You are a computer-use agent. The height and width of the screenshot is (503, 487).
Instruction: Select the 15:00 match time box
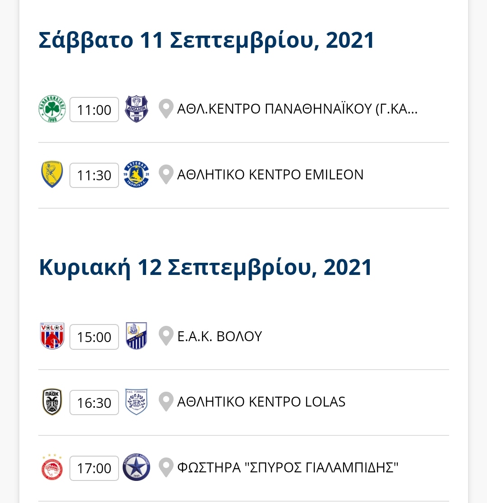click(x=94, y=337)
